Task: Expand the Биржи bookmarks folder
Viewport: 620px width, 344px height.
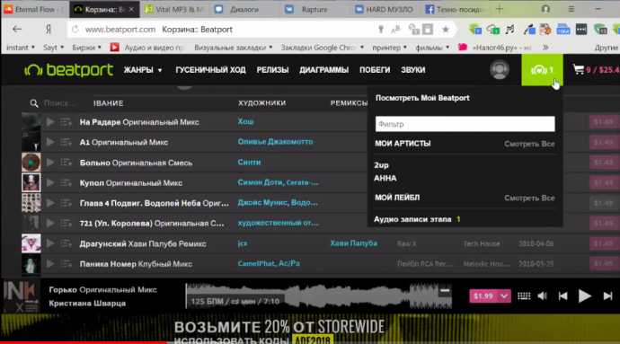Action: pos(86,48)
